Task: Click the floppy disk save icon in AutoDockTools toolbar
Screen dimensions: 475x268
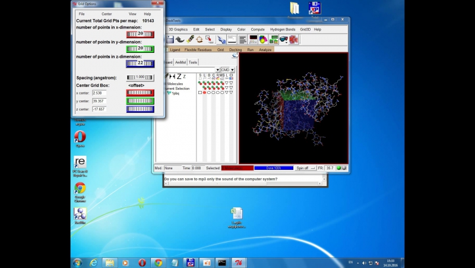Action: (170, 39)
